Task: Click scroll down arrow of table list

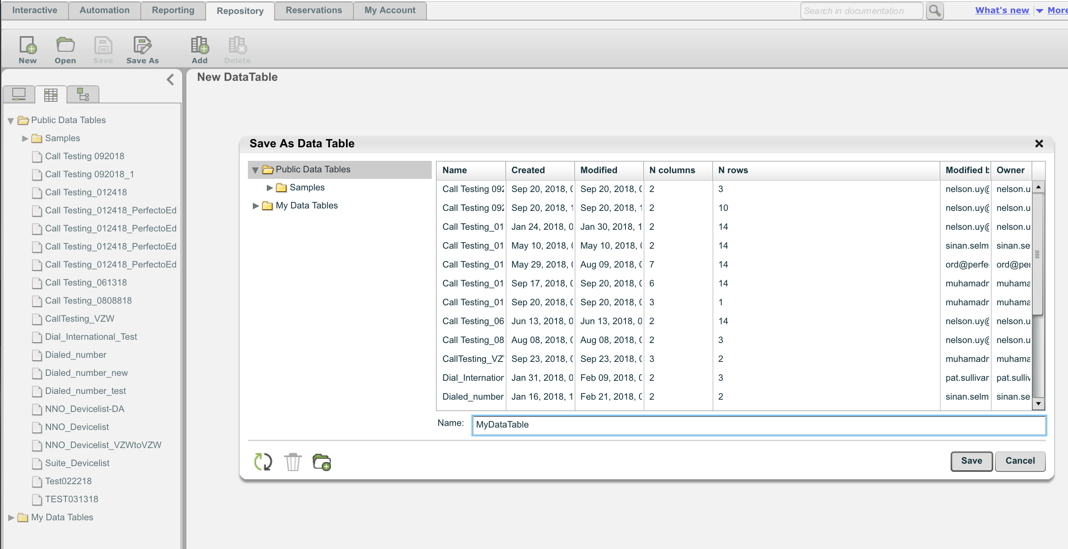Action: pyautogui.click(x=1038, y=404)
